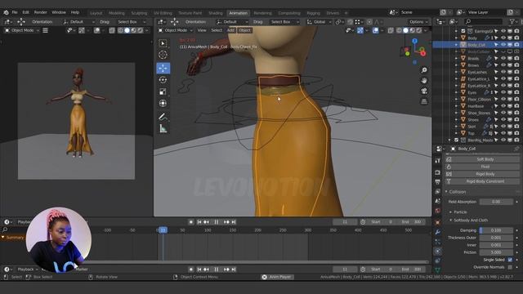Screen dimensions: 523x294
Task: Click the Anim Player status bar button
Action: coord(277,277)
